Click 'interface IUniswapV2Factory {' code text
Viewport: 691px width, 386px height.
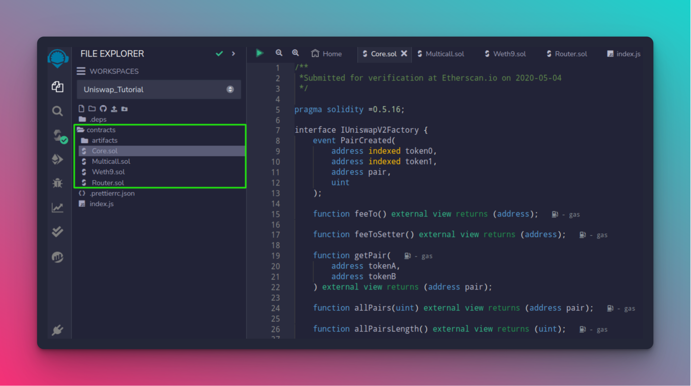click(x=361, y=130)
